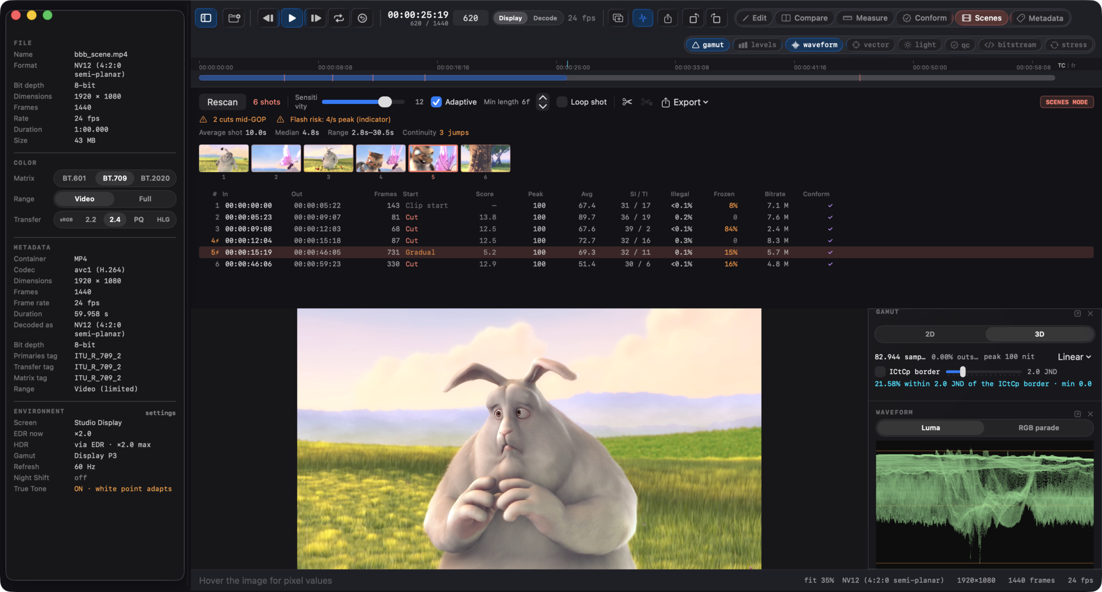1102x592 pixels.
Task: Adjust the Sensitivity slider handle
Action: tap(385, 102)
